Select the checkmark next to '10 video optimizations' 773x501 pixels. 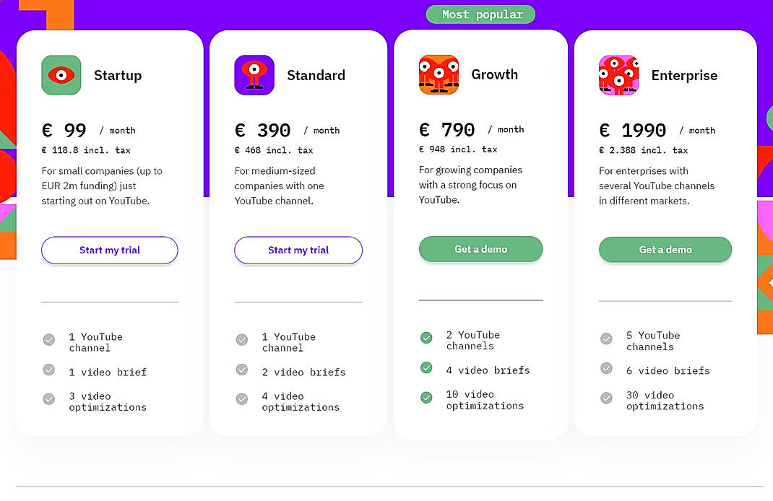426,398
